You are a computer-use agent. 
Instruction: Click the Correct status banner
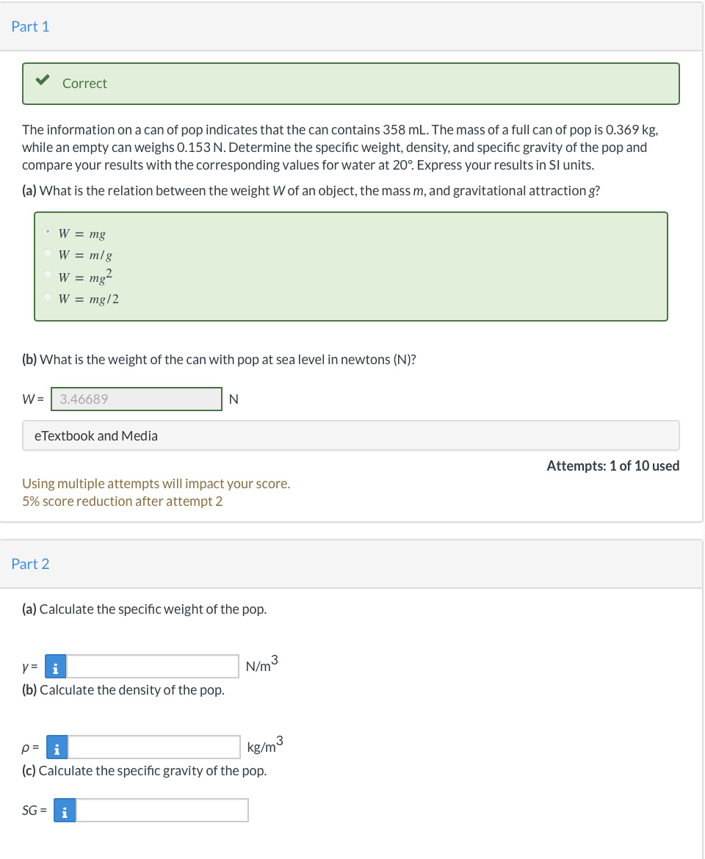[x=351, y=83]
